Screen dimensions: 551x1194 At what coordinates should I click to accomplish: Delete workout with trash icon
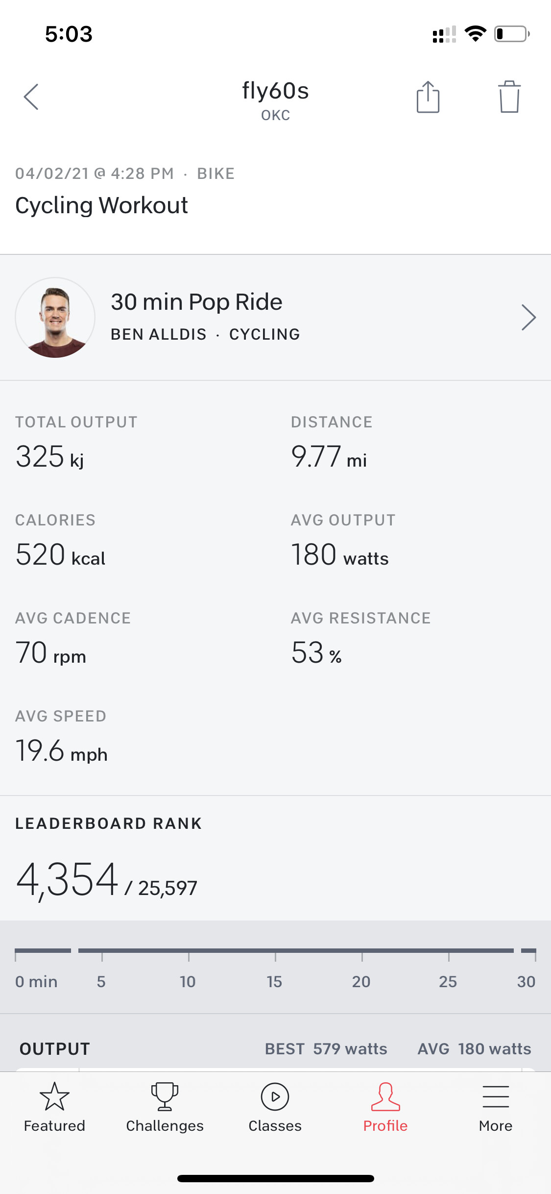[x=509, y=97]
